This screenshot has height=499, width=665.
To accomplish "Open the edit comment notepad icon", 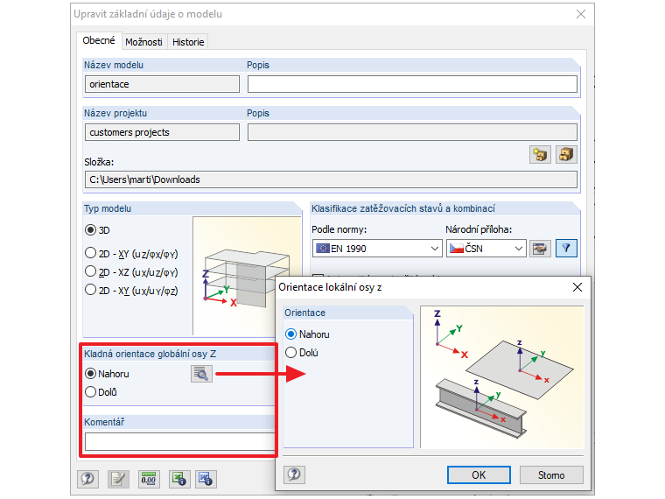I will pyautogui.click(x=118, y=479).
